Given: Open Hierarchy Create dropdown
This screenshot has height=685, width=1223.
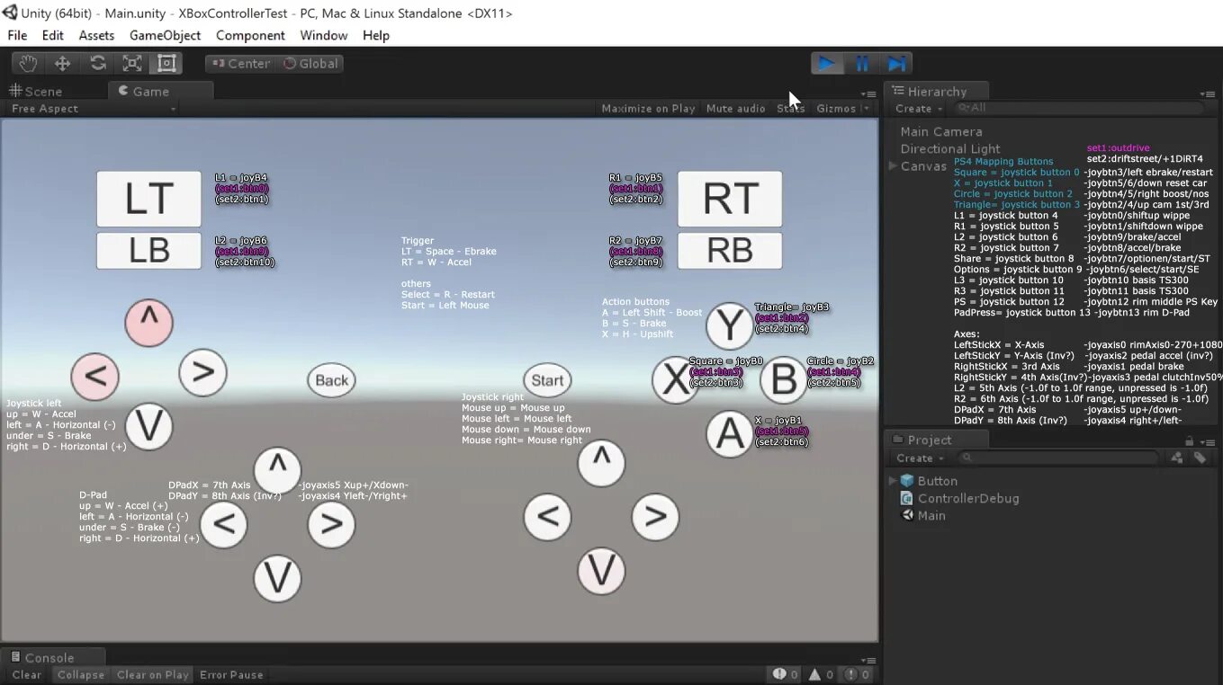Looking at the screenshot, I should [x=919, y=109].
